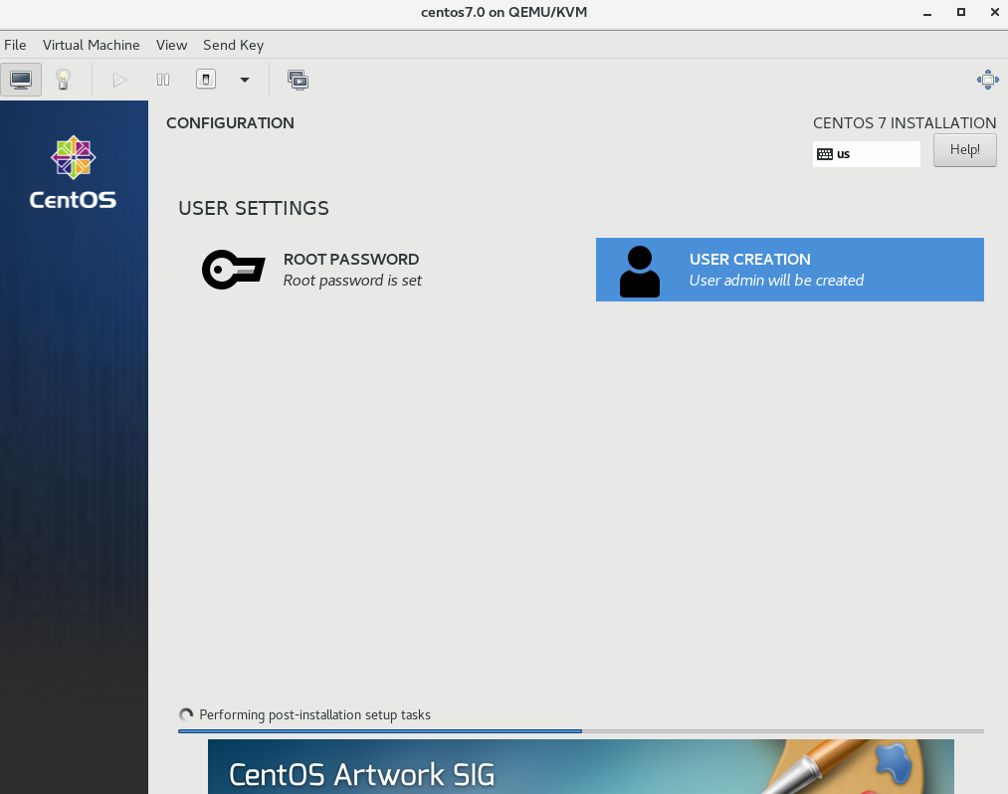The image size is (1008, 794).
Task: Open the Send Key menu
Action: coord(234,45)
